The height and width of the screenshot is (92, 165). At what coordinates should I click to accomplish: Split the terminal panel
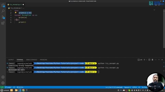149,60
